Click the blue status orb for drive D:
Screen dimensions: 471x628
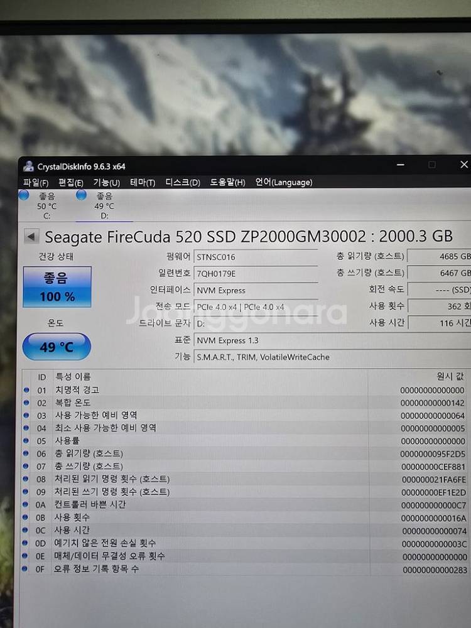[81, 195]
